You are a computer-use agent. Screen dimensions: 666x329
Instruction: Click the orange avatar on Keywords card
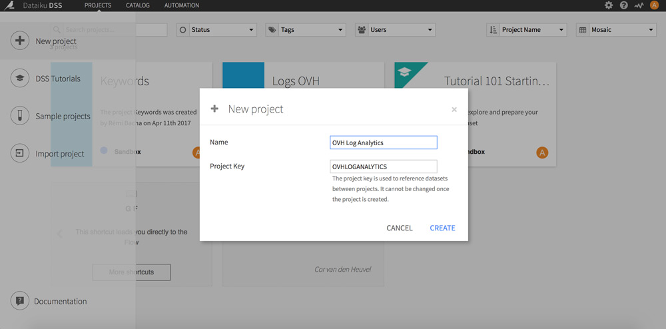pos(196,152)
